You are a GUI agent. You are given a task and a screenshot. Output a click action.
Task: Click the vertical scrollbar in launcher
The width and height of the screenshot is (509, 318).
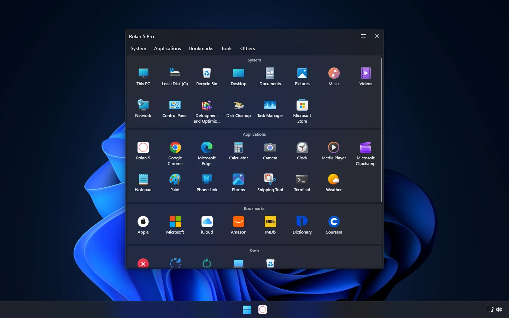(381, 130)
